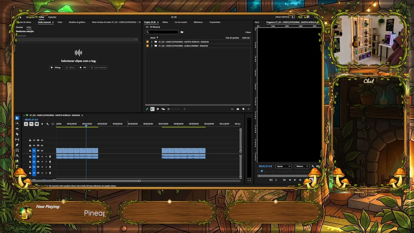
Task: Open Modelos de gráficos tab
Action: tap(77, 22)
